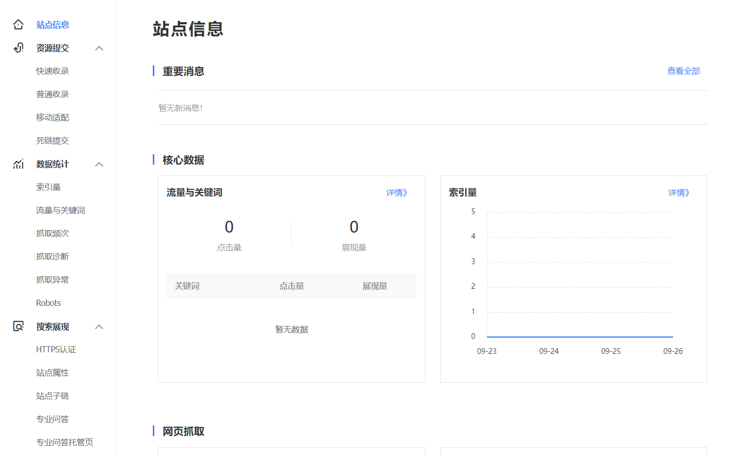This screenshot has height=456, width=752.
Task: Click the 09-23 date on chart axis
Action: click(x=487, y=351)
